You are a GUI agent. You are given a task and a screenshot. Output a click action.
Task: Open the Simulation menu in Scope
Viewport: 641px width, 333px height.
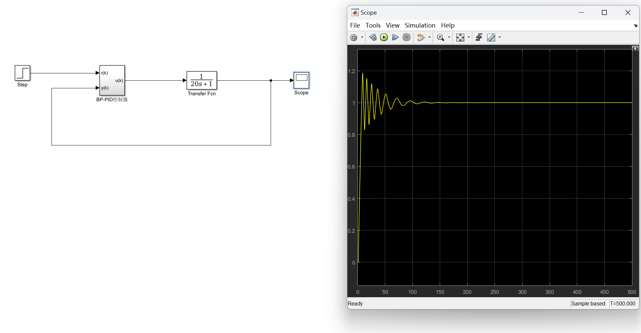(420, 25)
